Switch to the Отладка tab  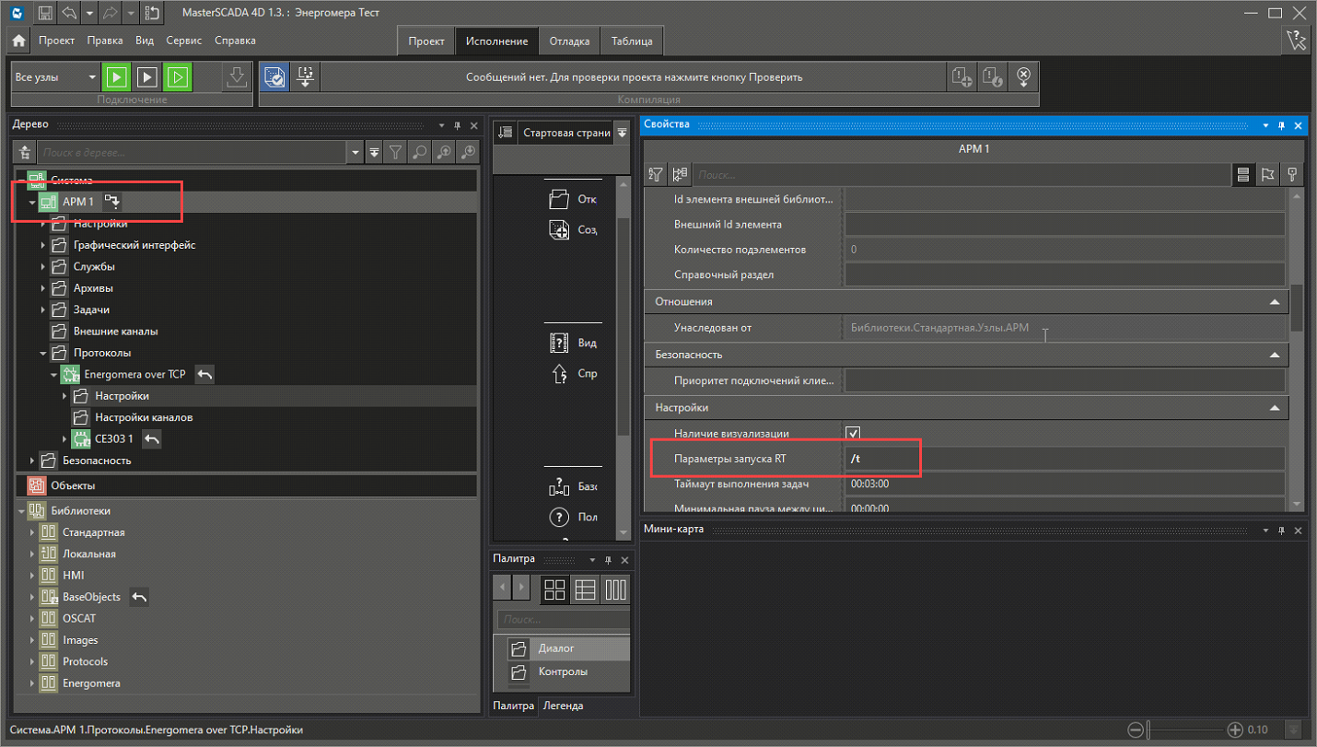point(568,41)
